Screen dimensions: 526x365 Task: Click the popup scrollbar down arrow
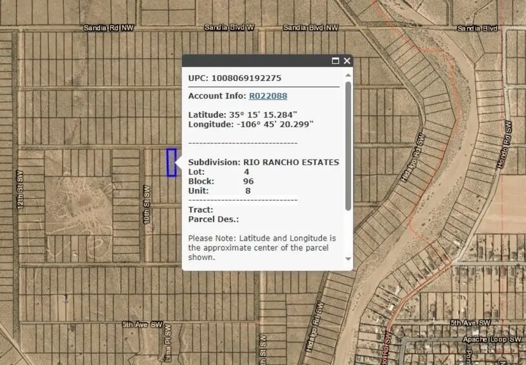click(348, 259)
